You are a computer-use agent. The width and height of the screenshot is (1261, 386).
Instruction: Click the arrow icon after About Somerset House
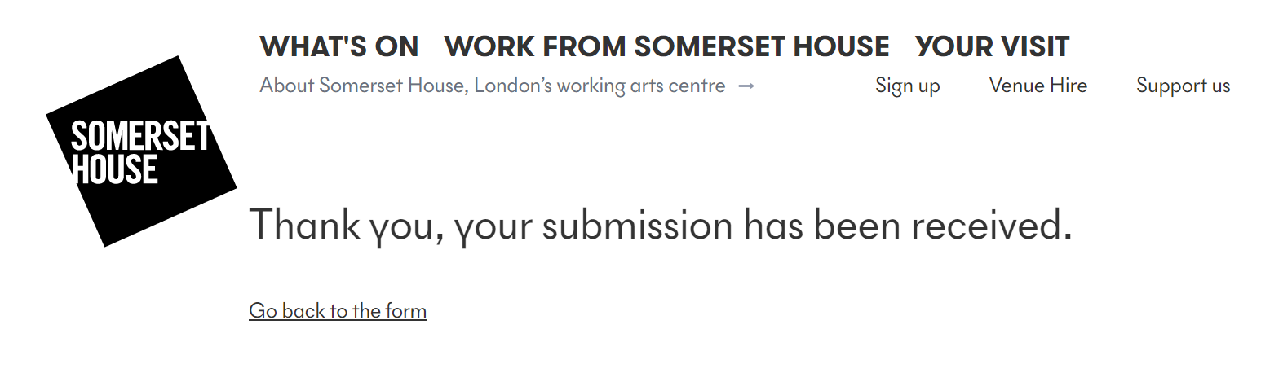[x=746, y=86]
